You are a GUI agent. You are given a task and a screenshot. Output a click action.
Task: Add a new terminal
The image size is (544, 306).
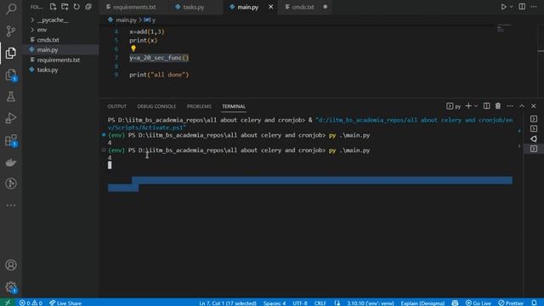468,105
